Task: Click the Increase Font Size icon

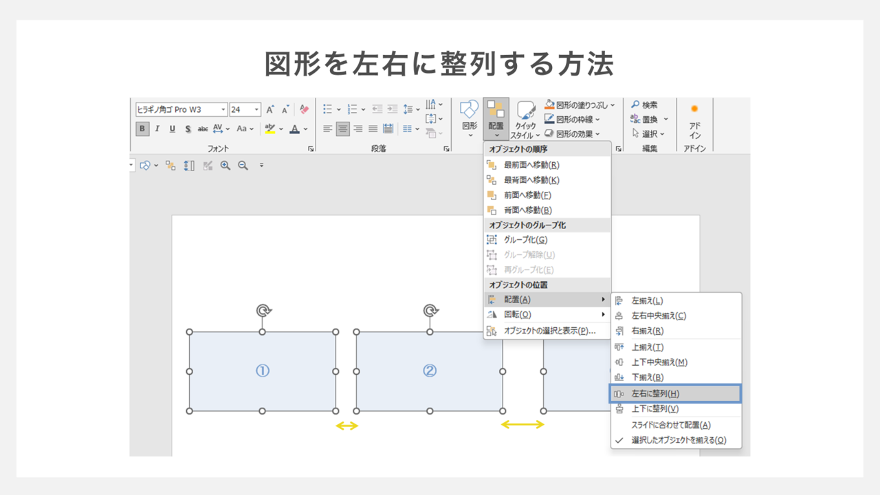Action: coord(270,110)
